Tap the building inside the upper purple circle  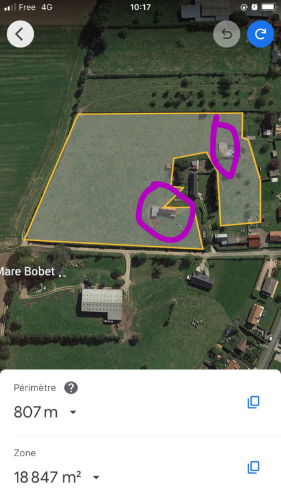coord(226,150)
